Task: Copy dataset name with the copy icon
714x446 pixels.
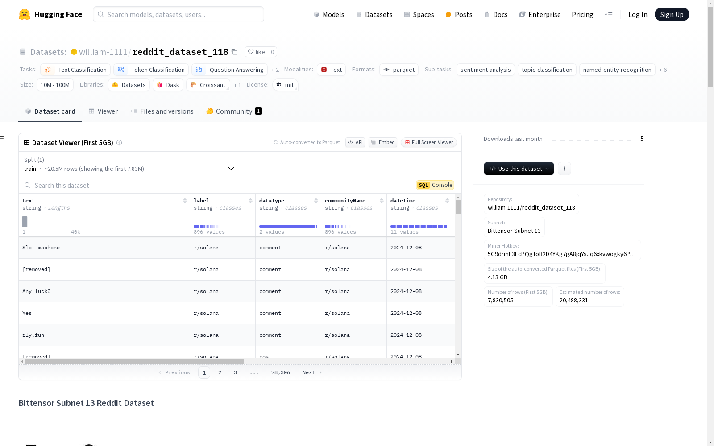Action: click(234, 52)
